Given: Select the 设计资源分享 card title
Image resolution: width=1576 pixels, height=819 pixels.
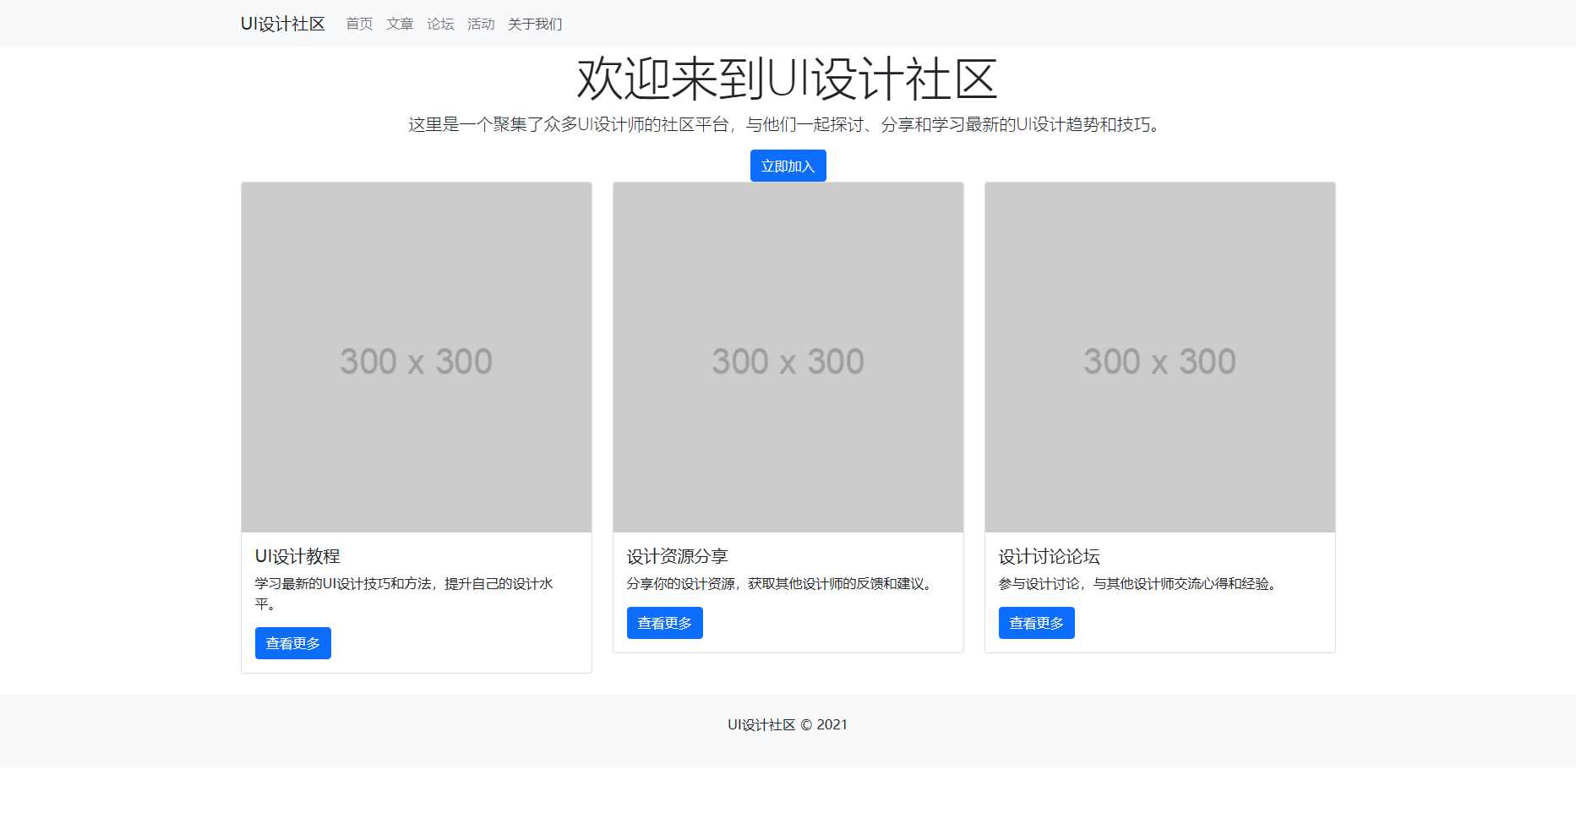Looking at the screenshot, I should pos(676,556).
